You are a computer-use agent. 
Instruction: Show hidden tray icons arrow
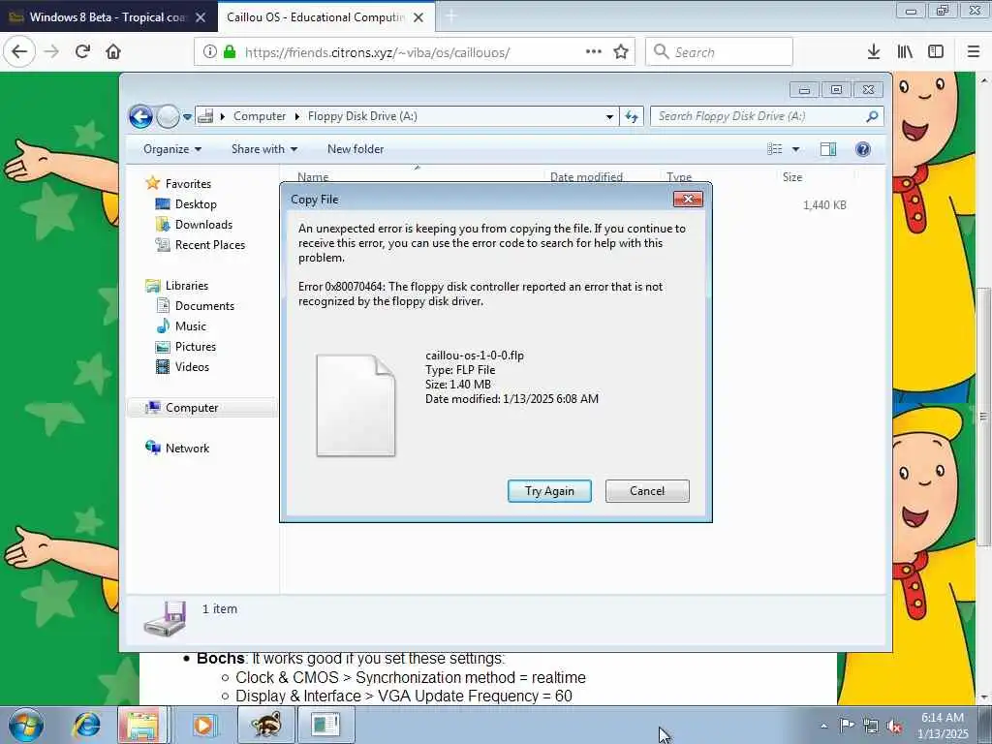pyautogui.click(x=823, y=726)
